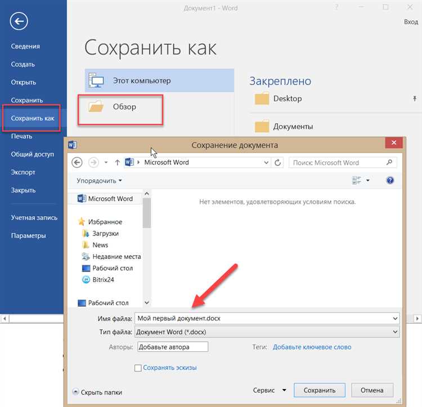Click the search magnifier icon
422x407 pixels.
click(389, 162)
